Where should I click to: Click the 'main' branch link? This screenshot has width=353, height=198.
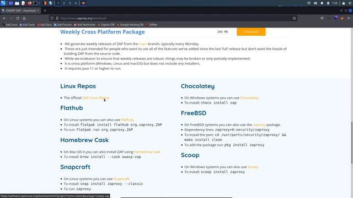point(143,44)
